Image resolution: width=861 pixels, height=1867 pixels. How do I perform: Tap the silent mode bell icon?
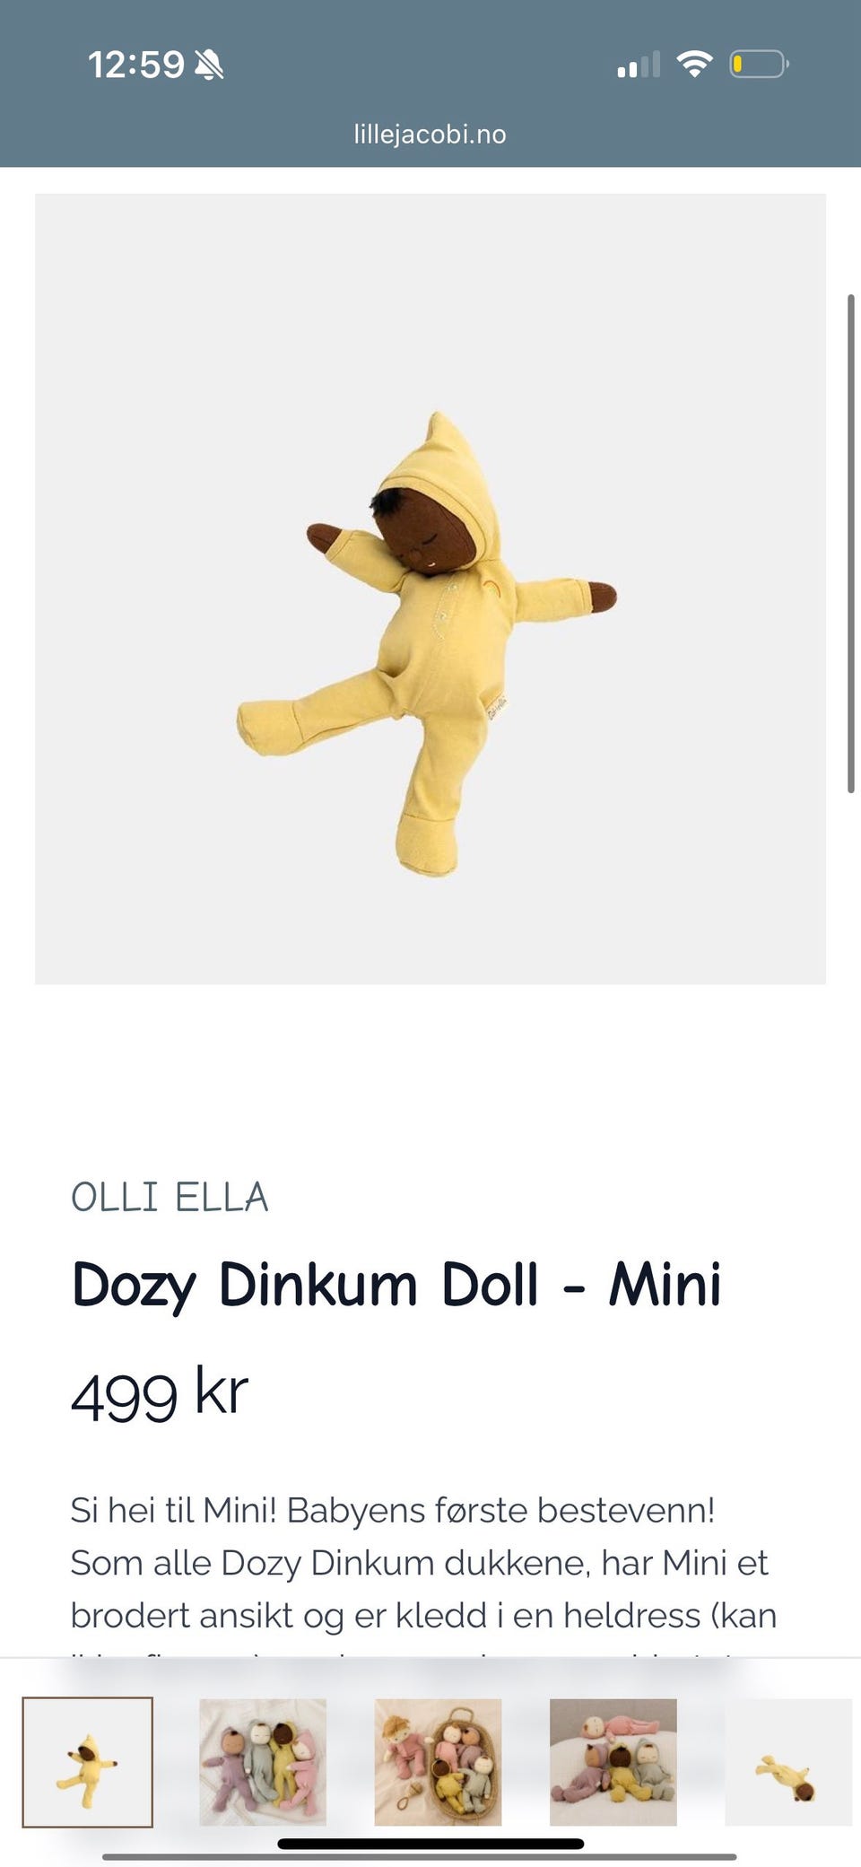(x=209, y=65)
